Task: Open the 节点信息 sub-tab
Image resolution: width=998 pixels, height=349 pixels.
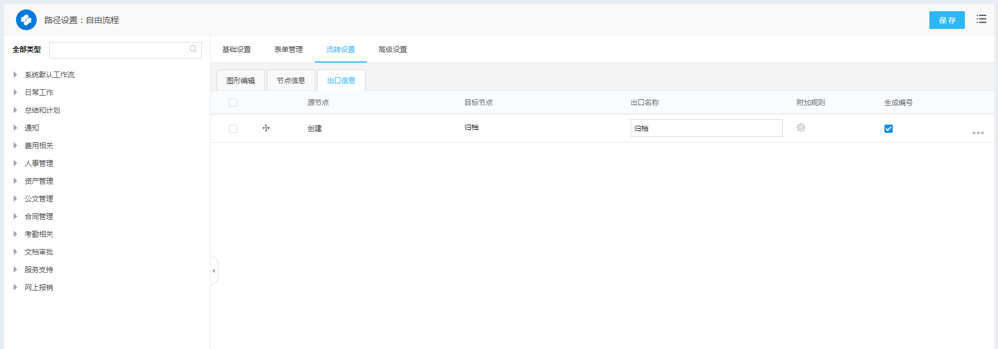Action: (x=290, y=81)
